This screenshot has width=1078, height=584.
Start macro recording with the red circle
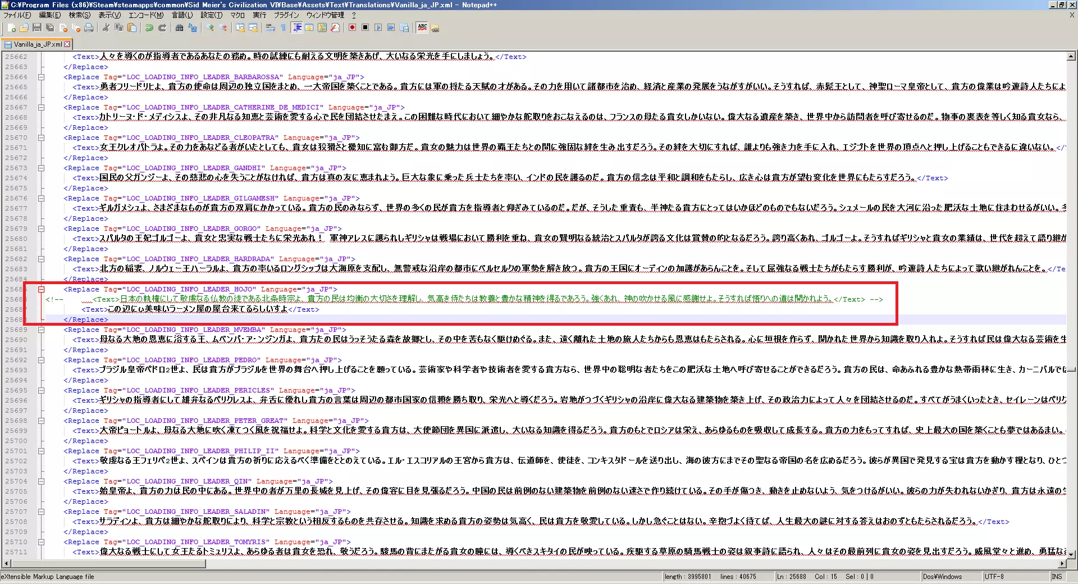(353, 28)
